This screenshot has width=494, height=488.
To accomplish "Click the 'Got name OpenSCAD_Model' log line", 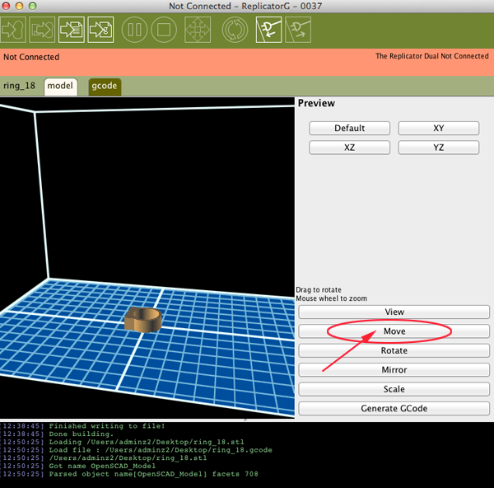I will (x=102, y=466).
